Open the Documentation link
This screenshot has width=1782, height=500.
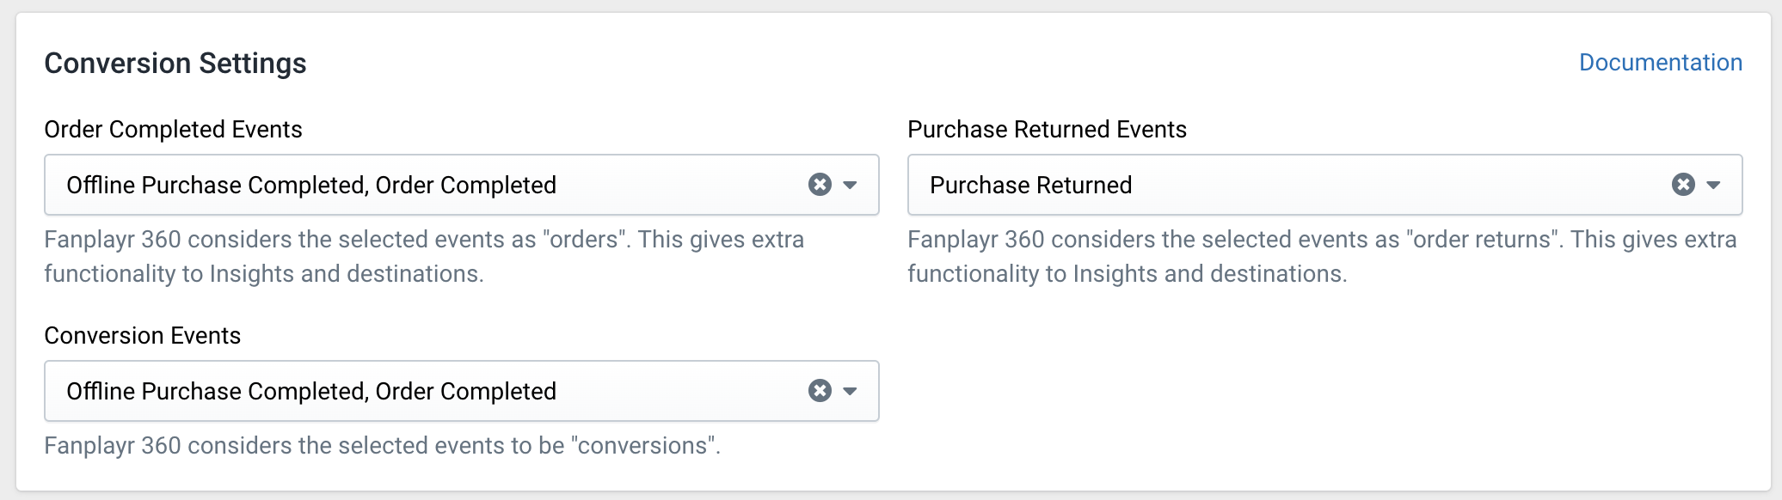(1661, 63)
